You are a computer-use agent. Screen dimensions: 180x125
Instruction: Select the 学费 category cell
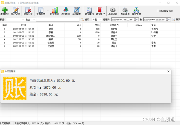(x=51, y=32)
